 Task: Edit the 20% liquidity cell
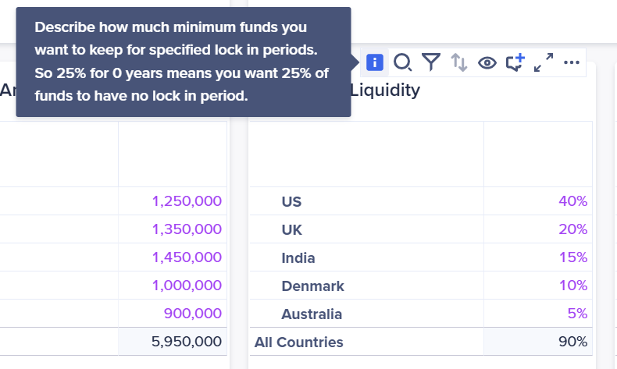click(x=538, y=229)
